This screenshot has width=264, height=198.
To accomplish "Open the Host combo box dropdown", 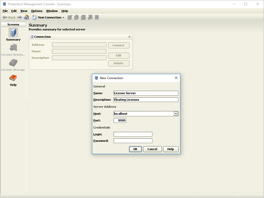I will click(x=176, y=113).
